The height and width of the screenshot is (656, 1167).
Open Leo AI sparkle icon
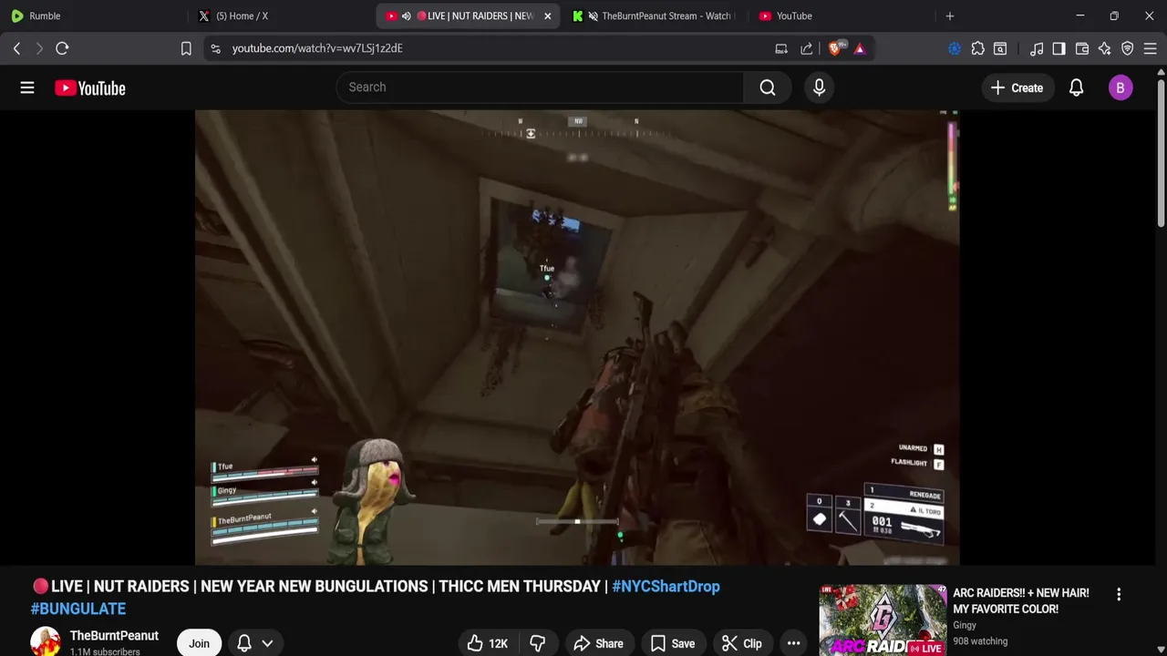point(1105,48)
